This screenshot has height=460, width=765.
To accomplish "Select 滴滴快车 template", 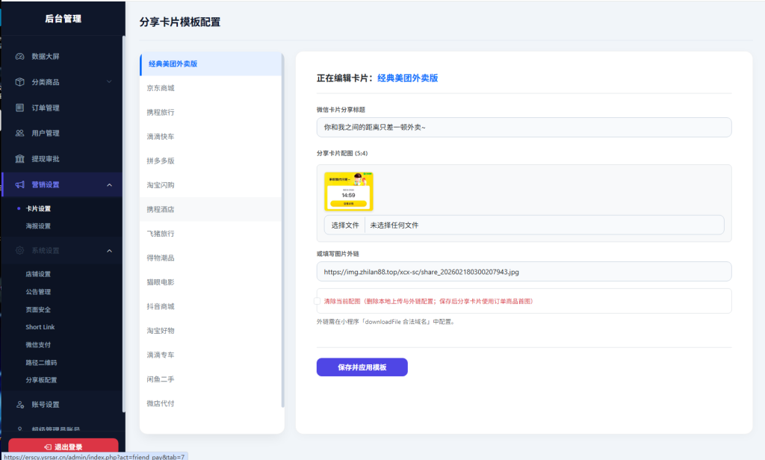I will pyautogui.click(x=211, y=137).
